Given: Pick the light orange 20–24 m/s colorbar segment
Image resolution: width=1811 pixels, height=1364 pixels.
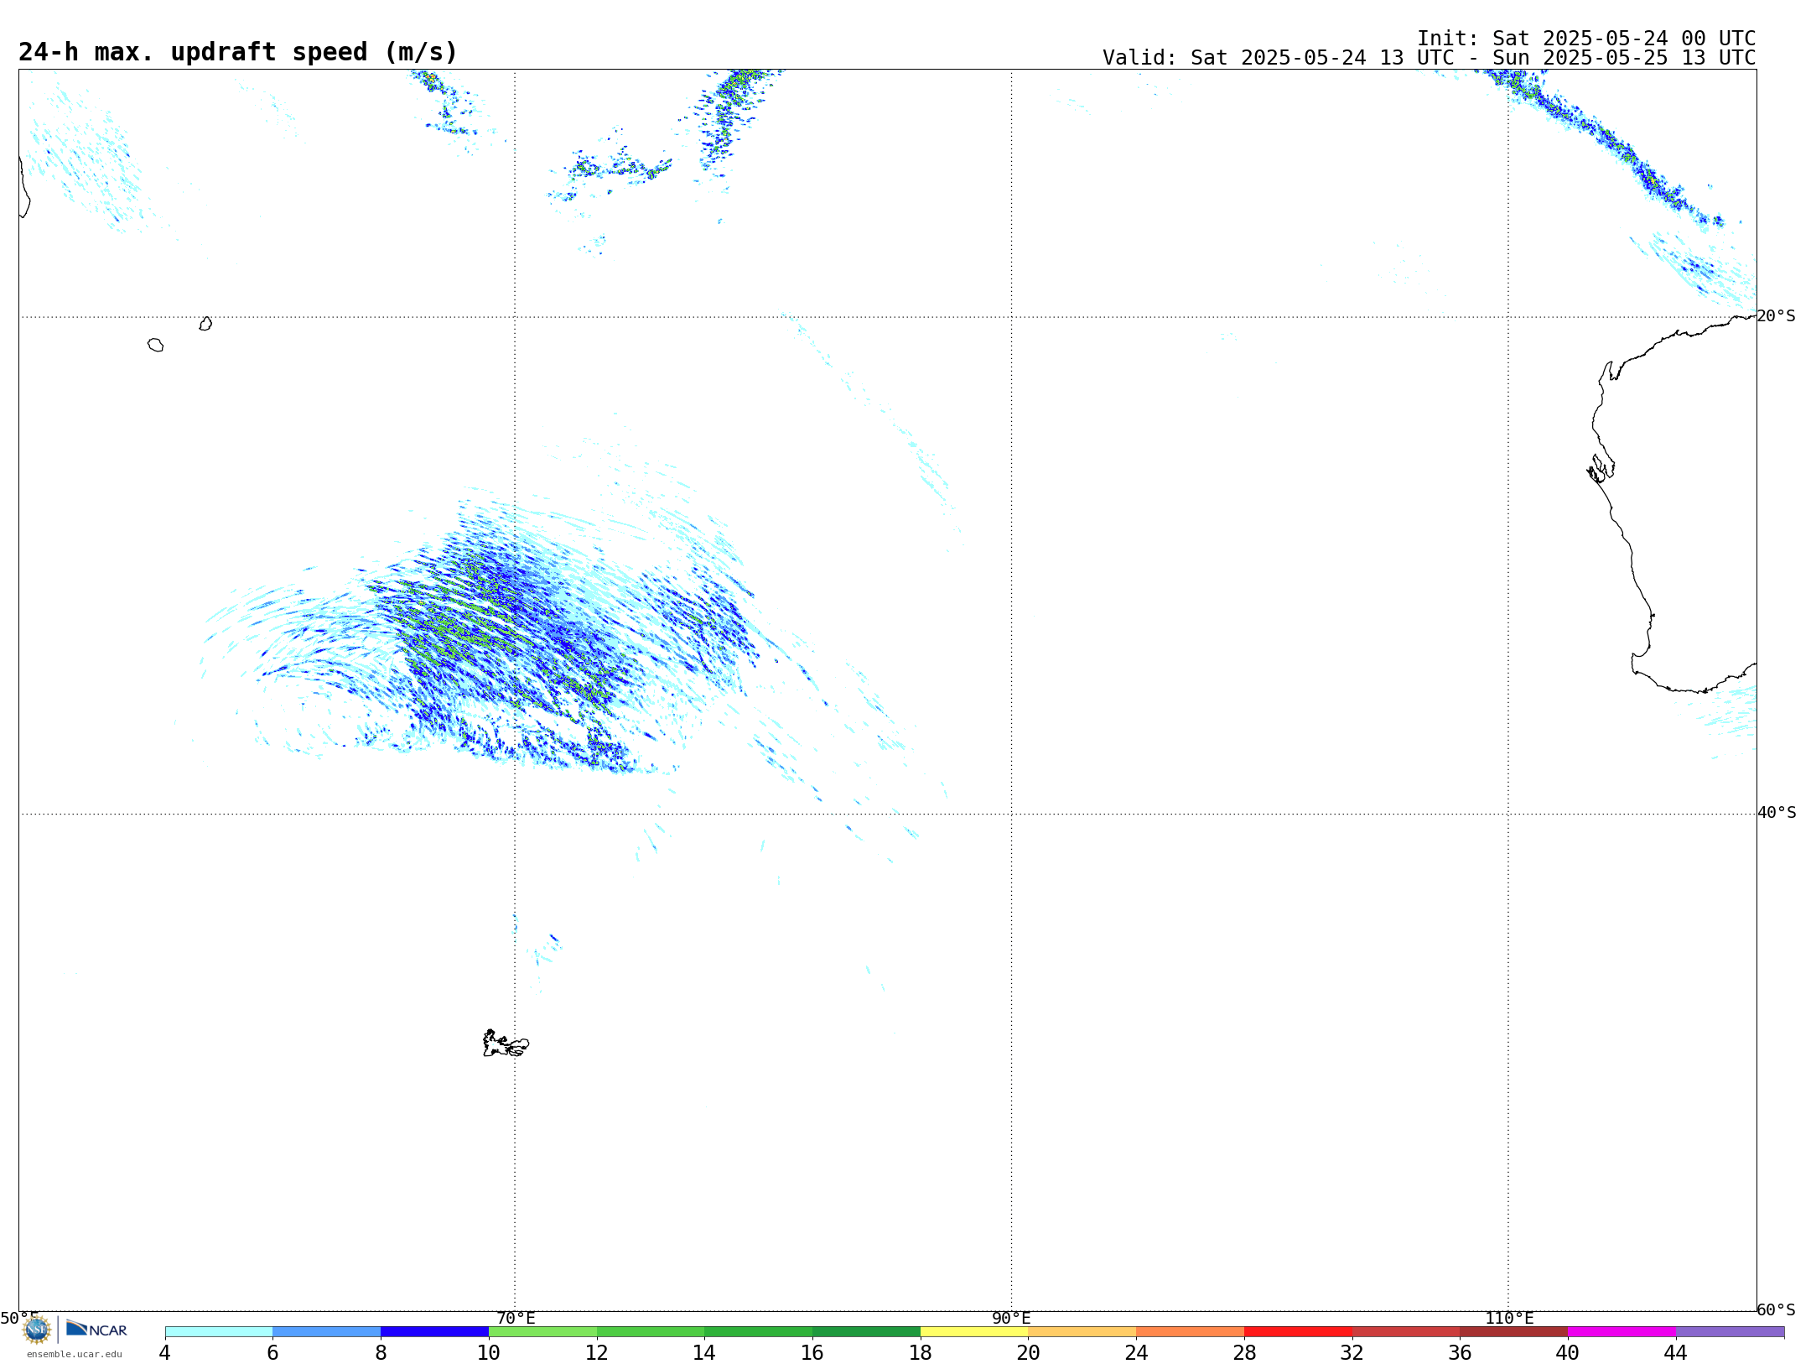Looking at the screenshot, I should [x=1082, y=1332].
